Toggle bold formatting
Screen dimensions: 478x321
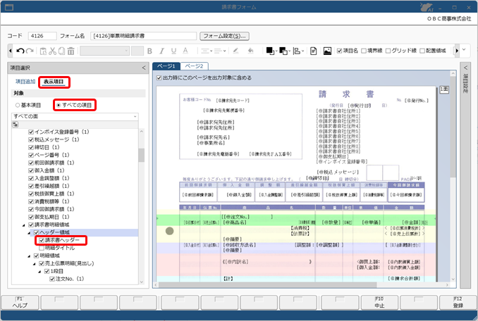149,51
